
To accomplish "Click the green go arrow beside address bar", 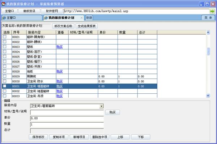I will 212,11.
